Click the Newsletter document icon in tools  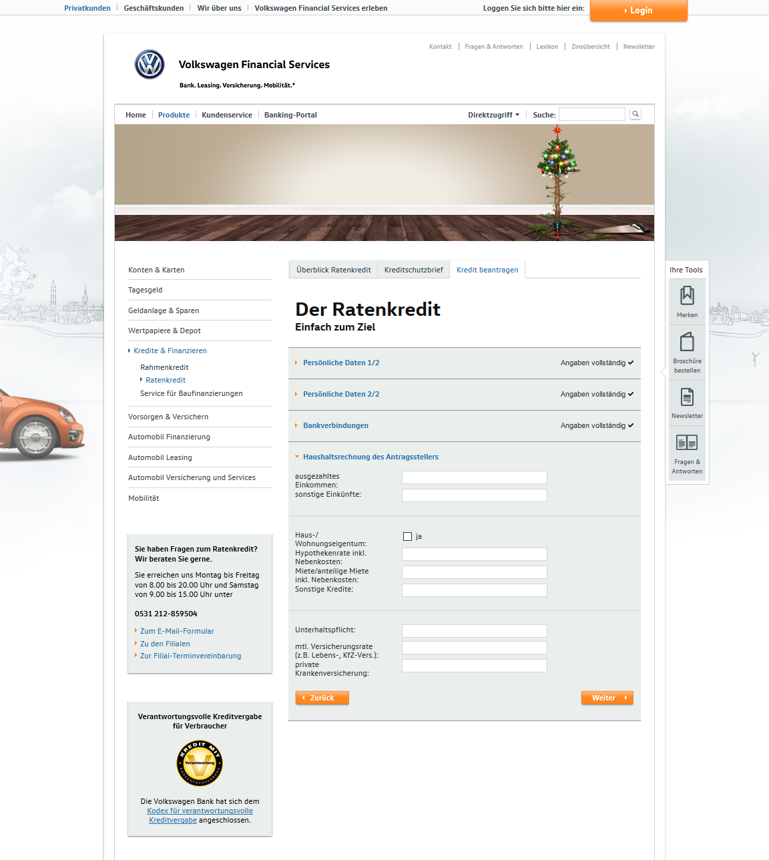[x=687, y=397]
